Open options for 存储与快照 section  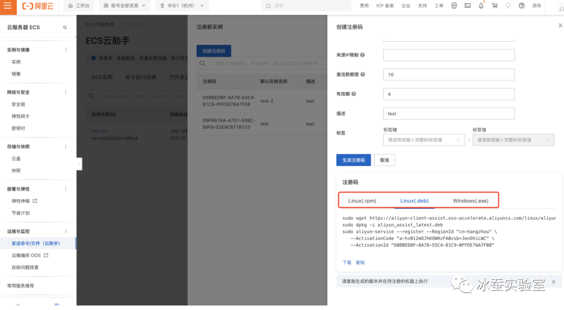pos(66,146)
